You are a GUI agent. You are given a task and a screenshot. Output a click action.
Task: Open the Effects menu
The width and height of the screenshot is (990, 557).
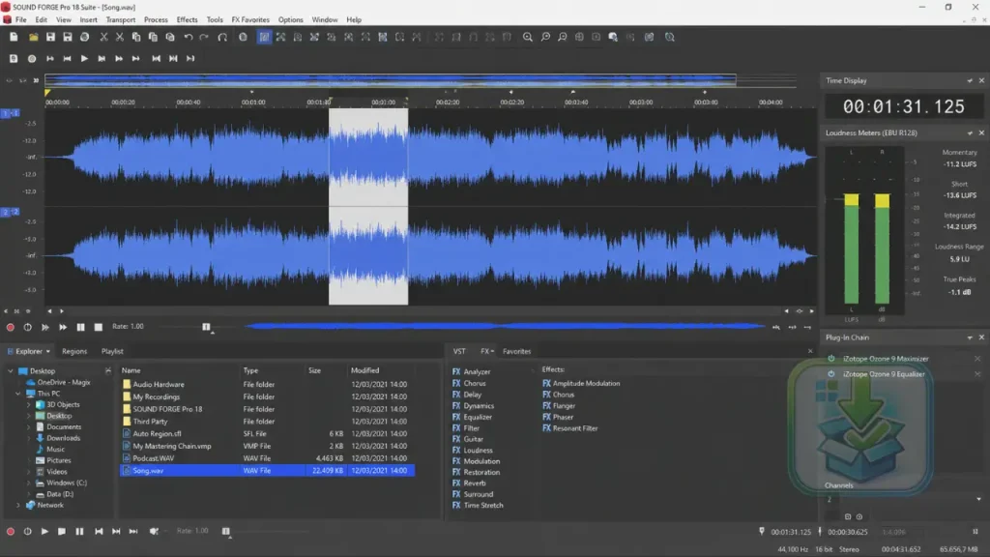[187, 19]
